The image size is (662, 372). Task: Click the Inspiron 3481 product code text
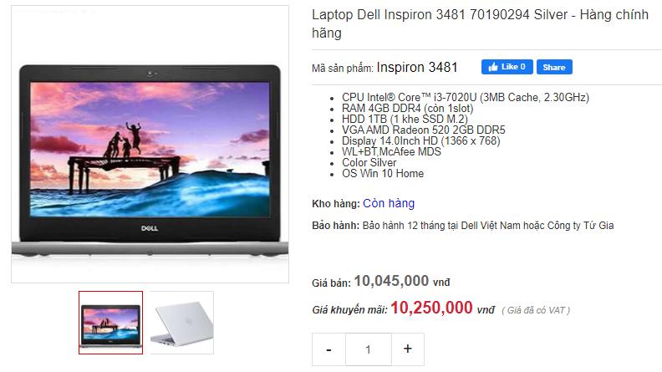coord(417,67)
